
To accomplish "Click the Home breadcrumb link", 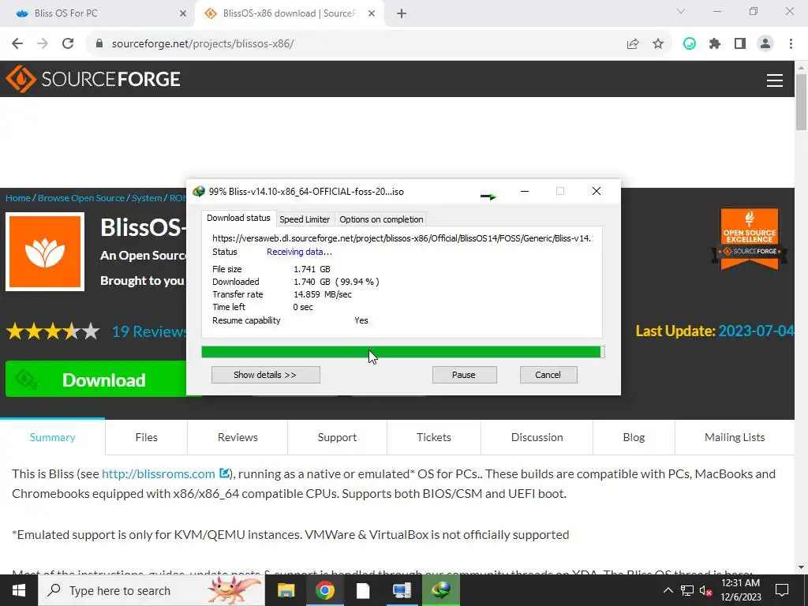I will point(18,198).
